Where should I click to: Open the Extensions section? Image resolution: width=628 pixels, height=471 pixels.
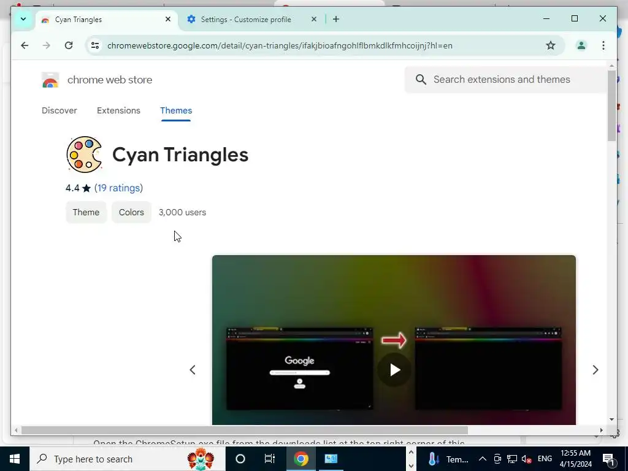click(x=118, y=110)
